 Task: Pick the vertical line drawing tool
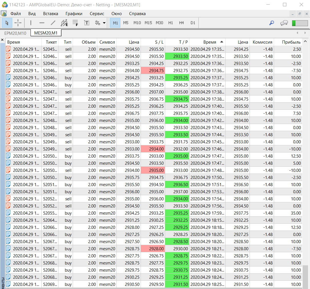tap(31, 23)
